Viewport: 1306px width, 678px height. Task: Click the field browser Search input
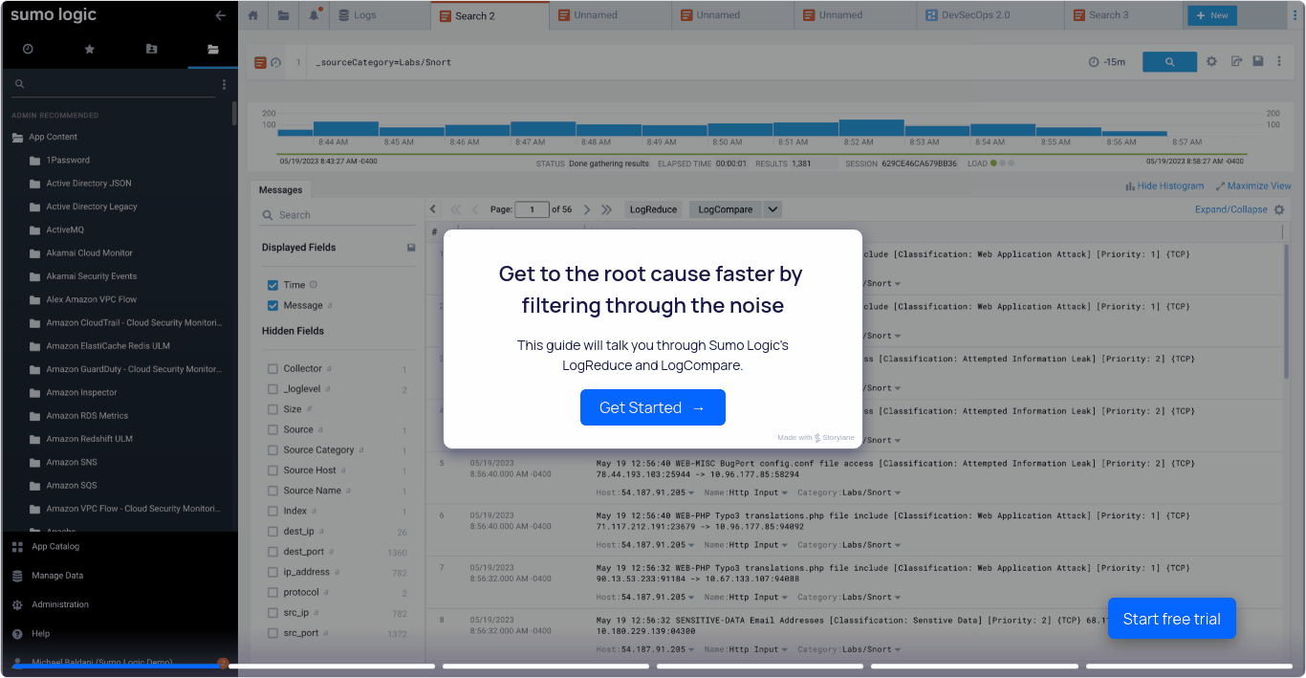tap(338, 215)
